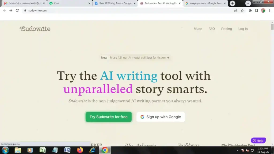Launch Firefox from the taskbar
274x154 pixels.
[x=80, y=150]
